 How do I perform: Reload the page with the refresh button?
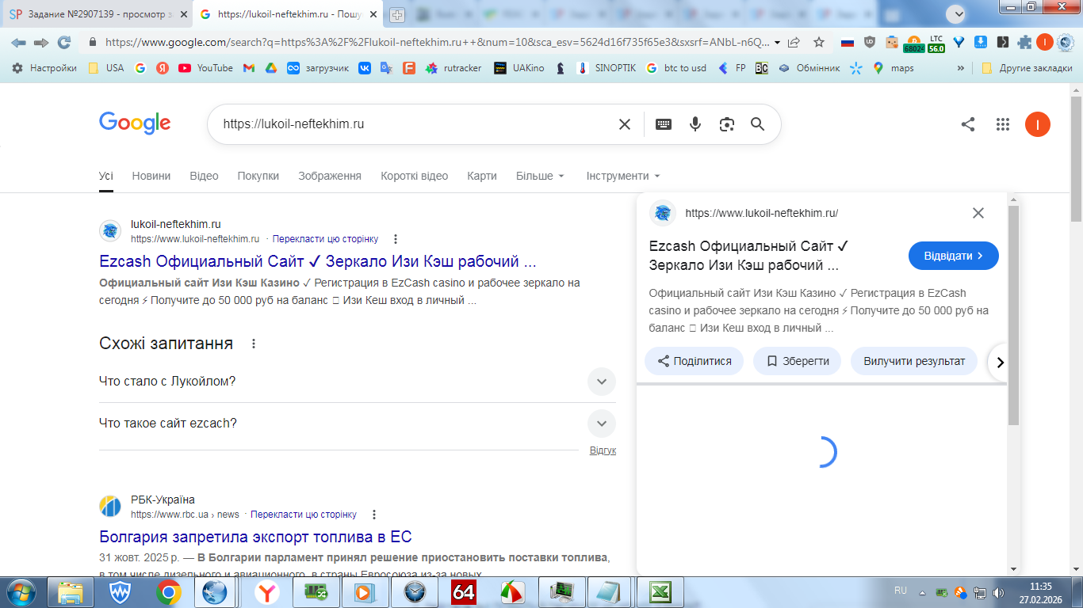pos(64,43)
